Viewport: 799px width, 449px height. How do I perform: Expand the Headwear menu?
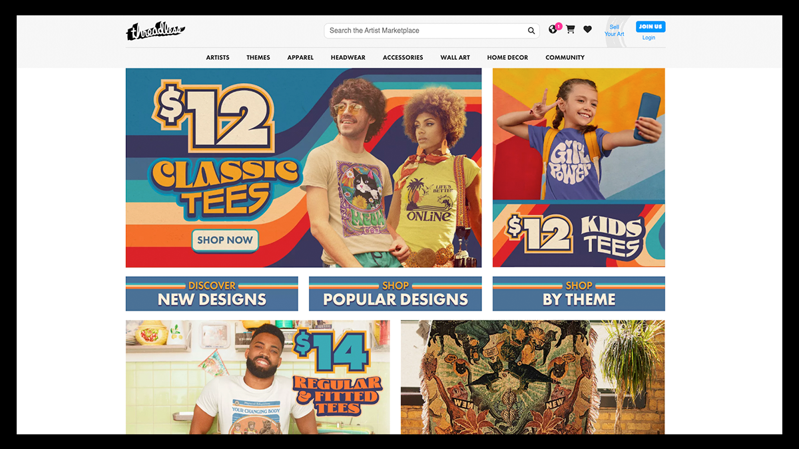348,58
